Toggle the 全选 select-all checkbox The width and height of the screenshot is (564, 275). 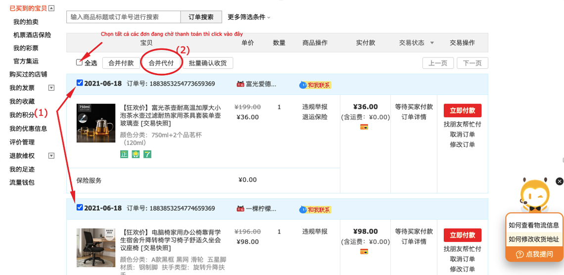(x=79, y=62)
